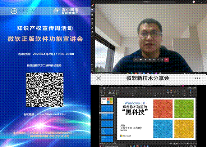This screenshot has height=147, width=207.
Task: Click the meeting link https://0x9.me/F13oL
Action: 51,114
